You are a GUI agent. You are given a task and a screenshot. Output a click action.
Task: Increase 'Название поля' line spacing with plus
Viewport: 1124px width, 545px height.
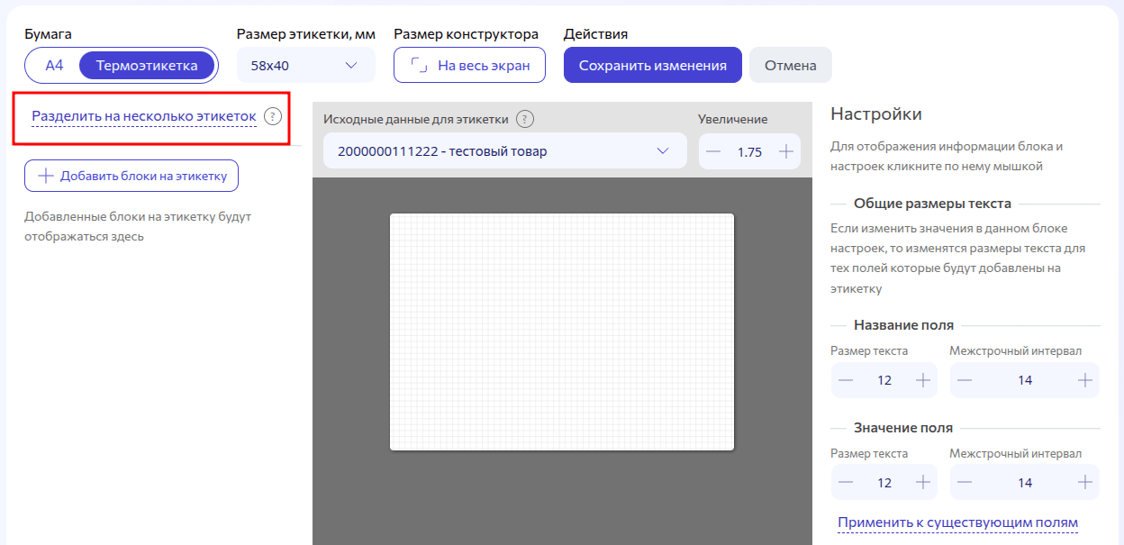1084,380
